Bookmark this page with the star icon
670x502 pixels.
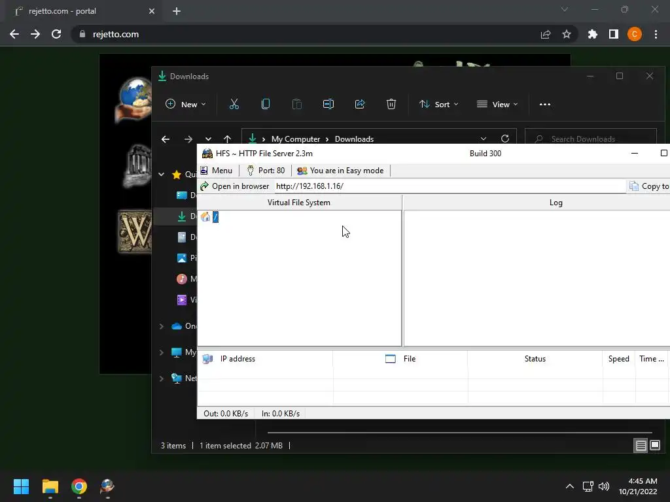tap(567, 34)
